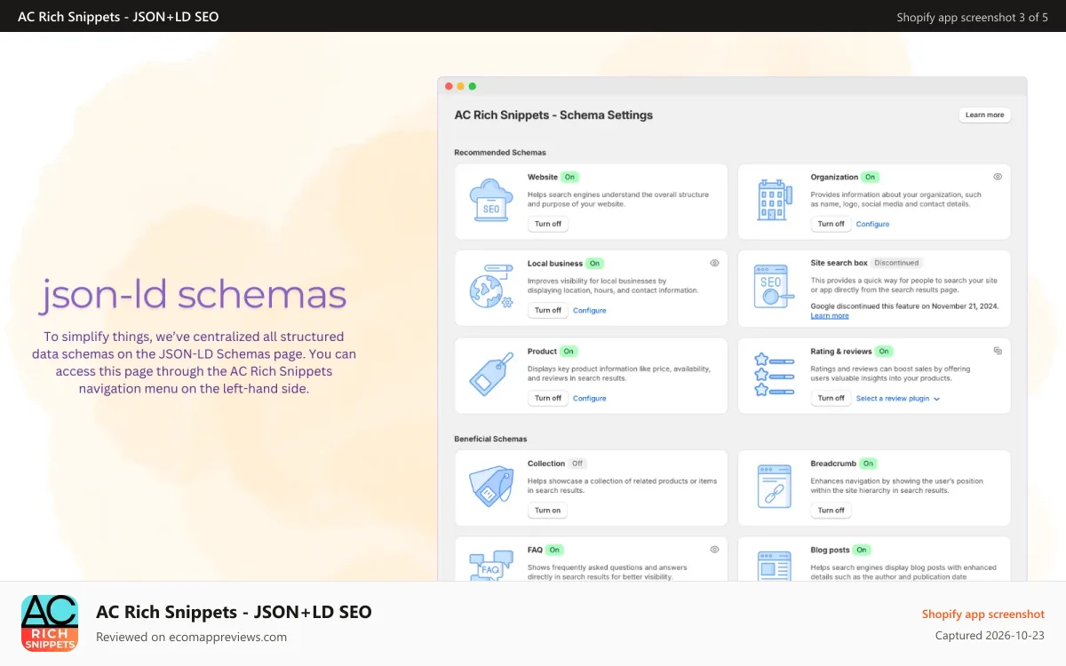Click the Learn more button in the header
The width and height of the screenshot is (1066, 666).
click(985, 115)
